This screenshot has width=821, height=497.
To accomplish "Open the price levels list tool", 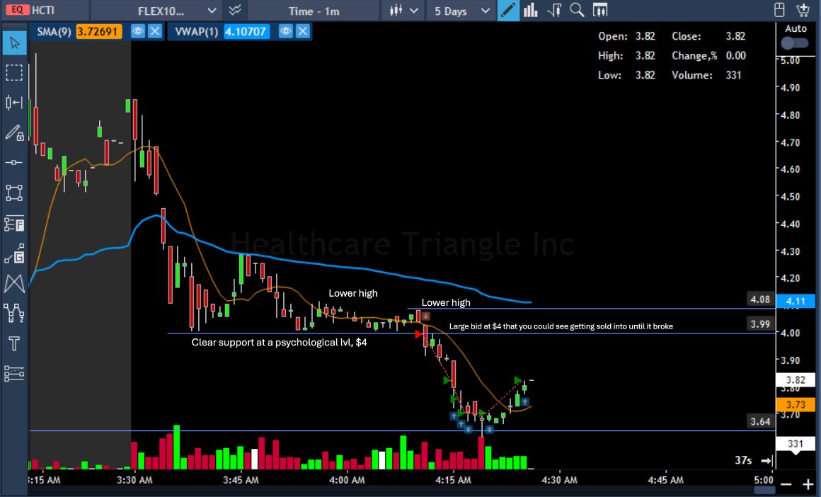I will (14, 373).
